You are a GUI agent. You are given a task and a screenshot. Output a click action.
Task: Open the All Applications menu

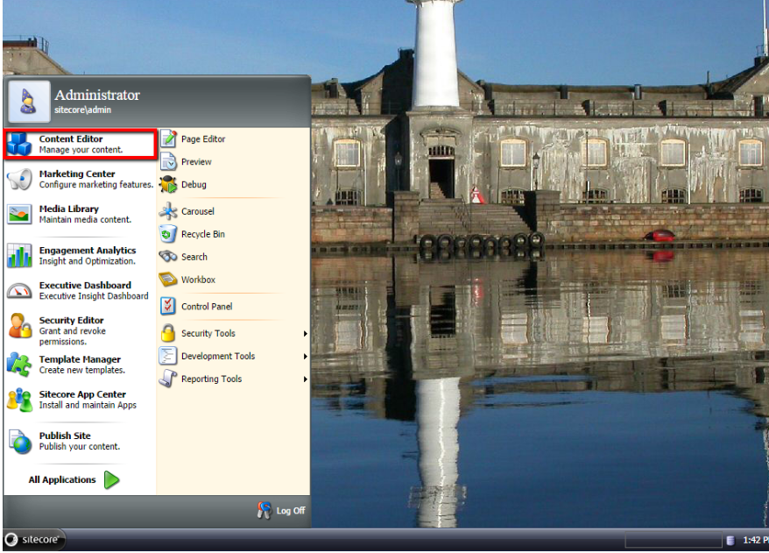(x=74, y=480)
